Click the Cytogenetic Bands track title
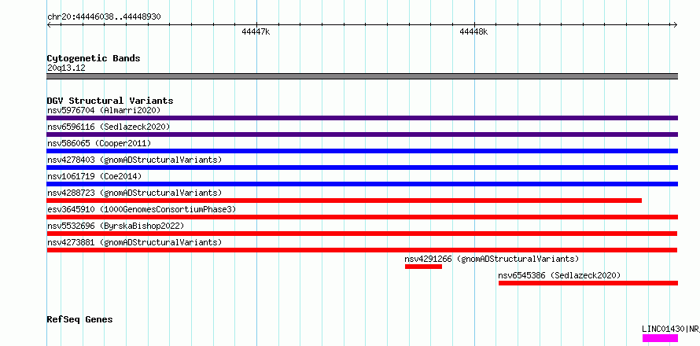This screenshot has width=700, height=346. click(94, 58)
